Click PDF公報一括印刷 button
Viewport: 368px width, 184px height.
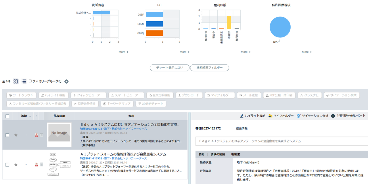point(279,95)
